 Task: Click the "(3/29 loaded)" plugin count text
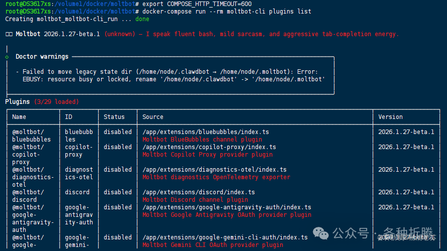[56, 102]
